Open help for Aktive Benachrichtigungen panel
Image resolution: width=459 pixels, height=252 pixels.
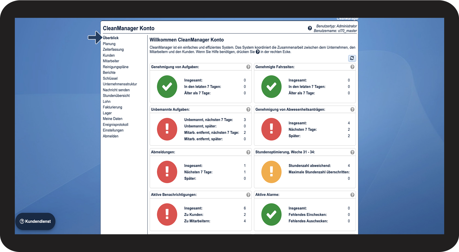[x=248, y=195]
